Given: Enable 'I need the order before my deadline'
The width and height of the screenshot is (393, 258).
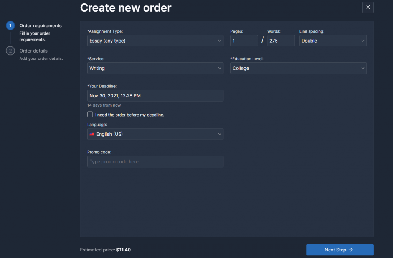Looking at the screenshot, I should (x=90, y=114).
